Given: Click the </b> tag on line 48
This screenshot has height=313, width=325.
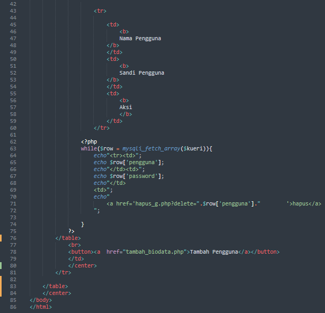Looking at the screenshot, I should [113, 46].
